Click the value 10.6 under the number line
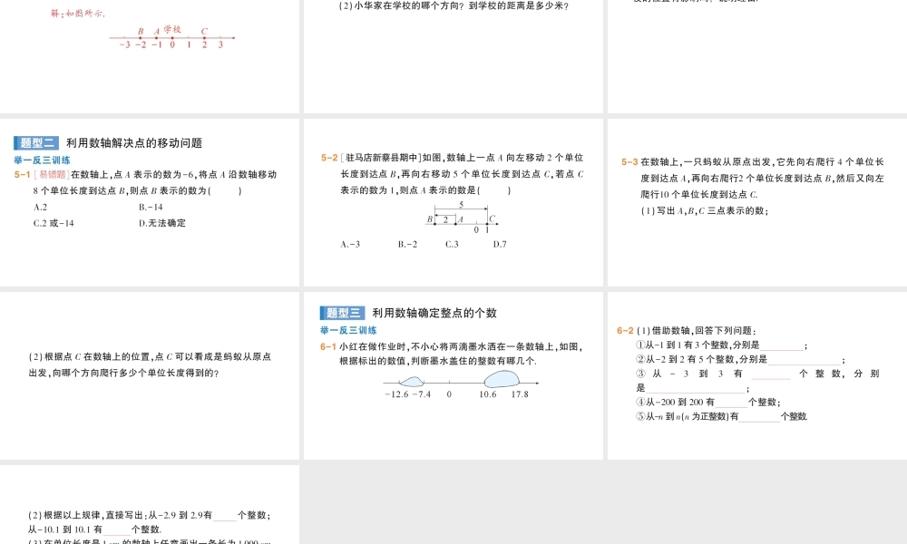This screenshot has width=907, height=544. coord(488,394)
